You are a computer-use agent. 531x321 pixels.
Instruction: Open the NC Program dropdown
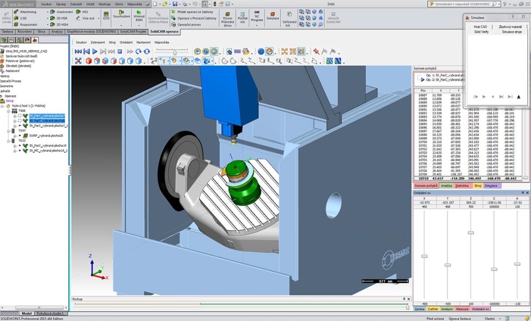click(257, 25)
